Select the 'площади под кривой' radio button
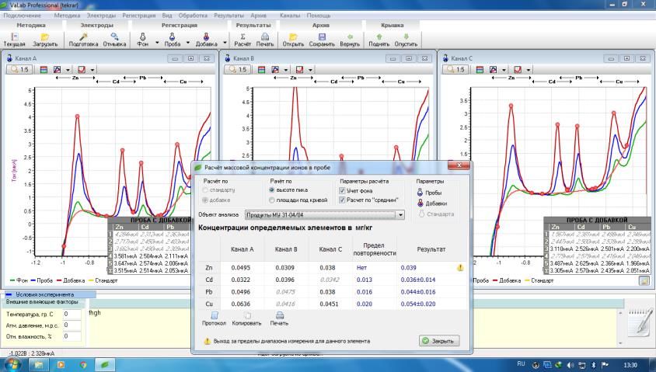The image size is (656, 372). pyautogui.click(x=272, y=200)
